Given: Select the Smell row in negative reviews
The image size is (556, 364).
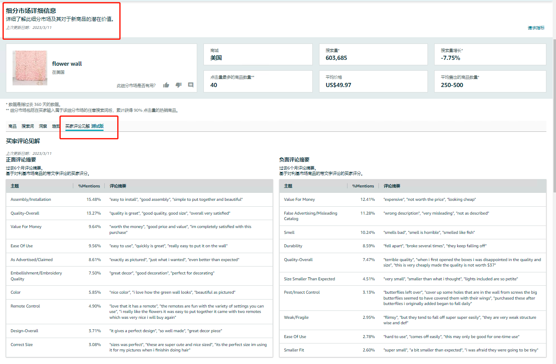Looking at the screenshot, I should pos(289,232).
